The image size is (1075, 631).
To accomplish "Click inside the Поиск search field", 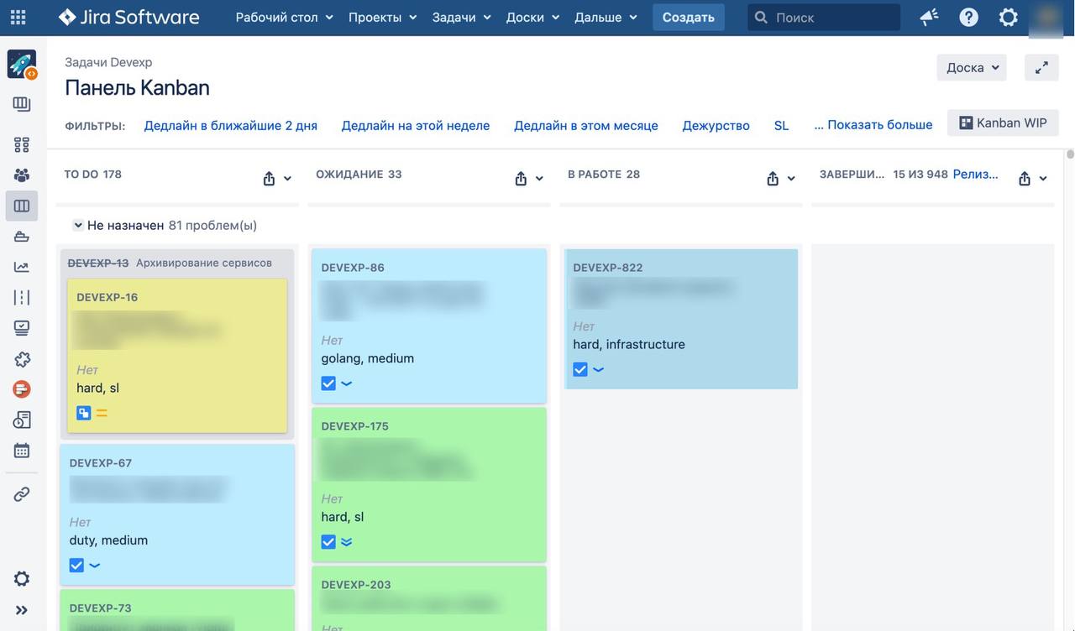I will (x=823, y=17).
